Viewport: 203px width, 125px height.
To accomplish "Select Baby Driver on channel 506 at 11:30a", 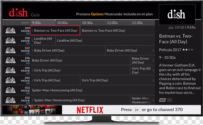I will point(142,60).
